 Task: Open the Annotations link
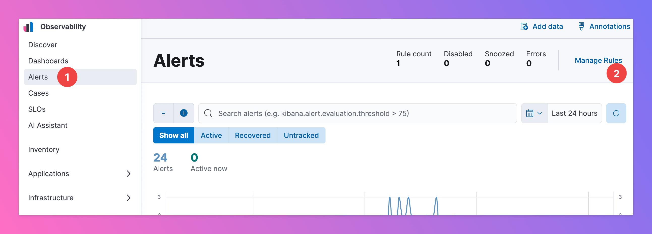[x=610, y=26]
